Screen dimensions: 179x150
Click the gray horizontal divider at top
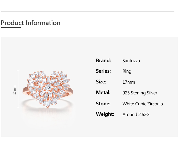pyautogui.click(x=88, y=11)
